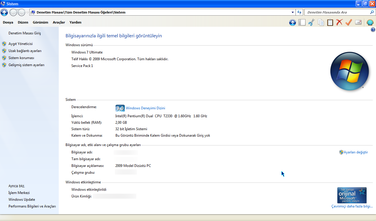This screenshot has width=376, height=221.
Task: Open Sistem koruması settings
Action: (21, 58)
